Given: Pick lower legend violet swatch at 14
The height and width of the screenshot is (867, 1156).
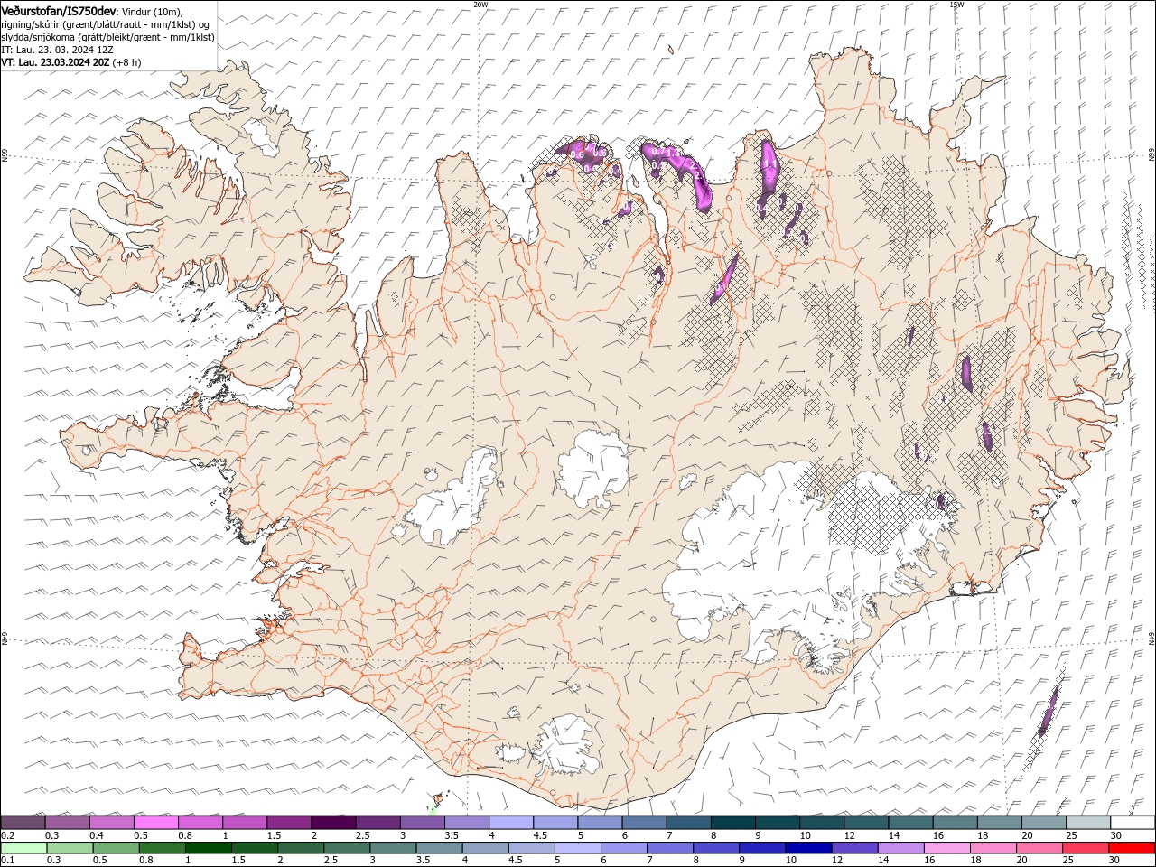Looking at the screenshot, I should pyautogui.click(x=900, y=848).
